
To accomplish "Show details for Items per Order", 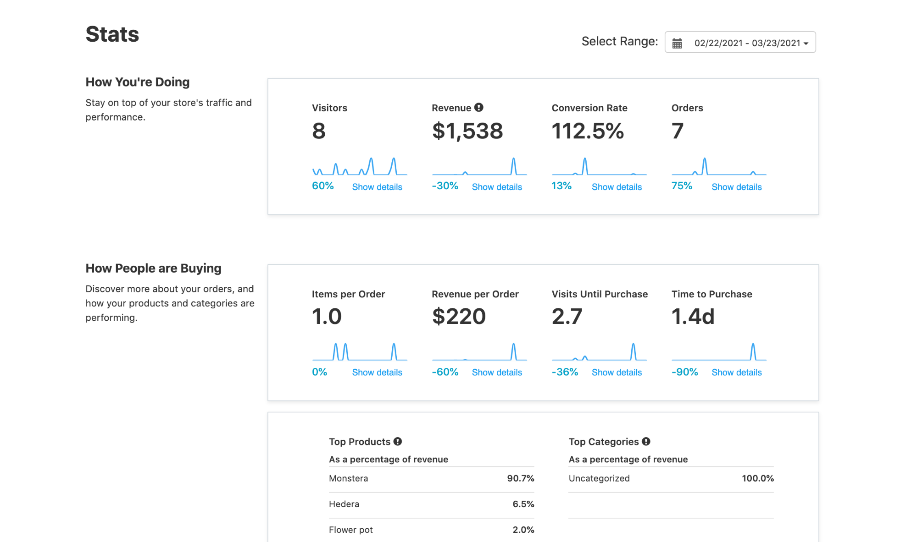I will click(377, 372).
